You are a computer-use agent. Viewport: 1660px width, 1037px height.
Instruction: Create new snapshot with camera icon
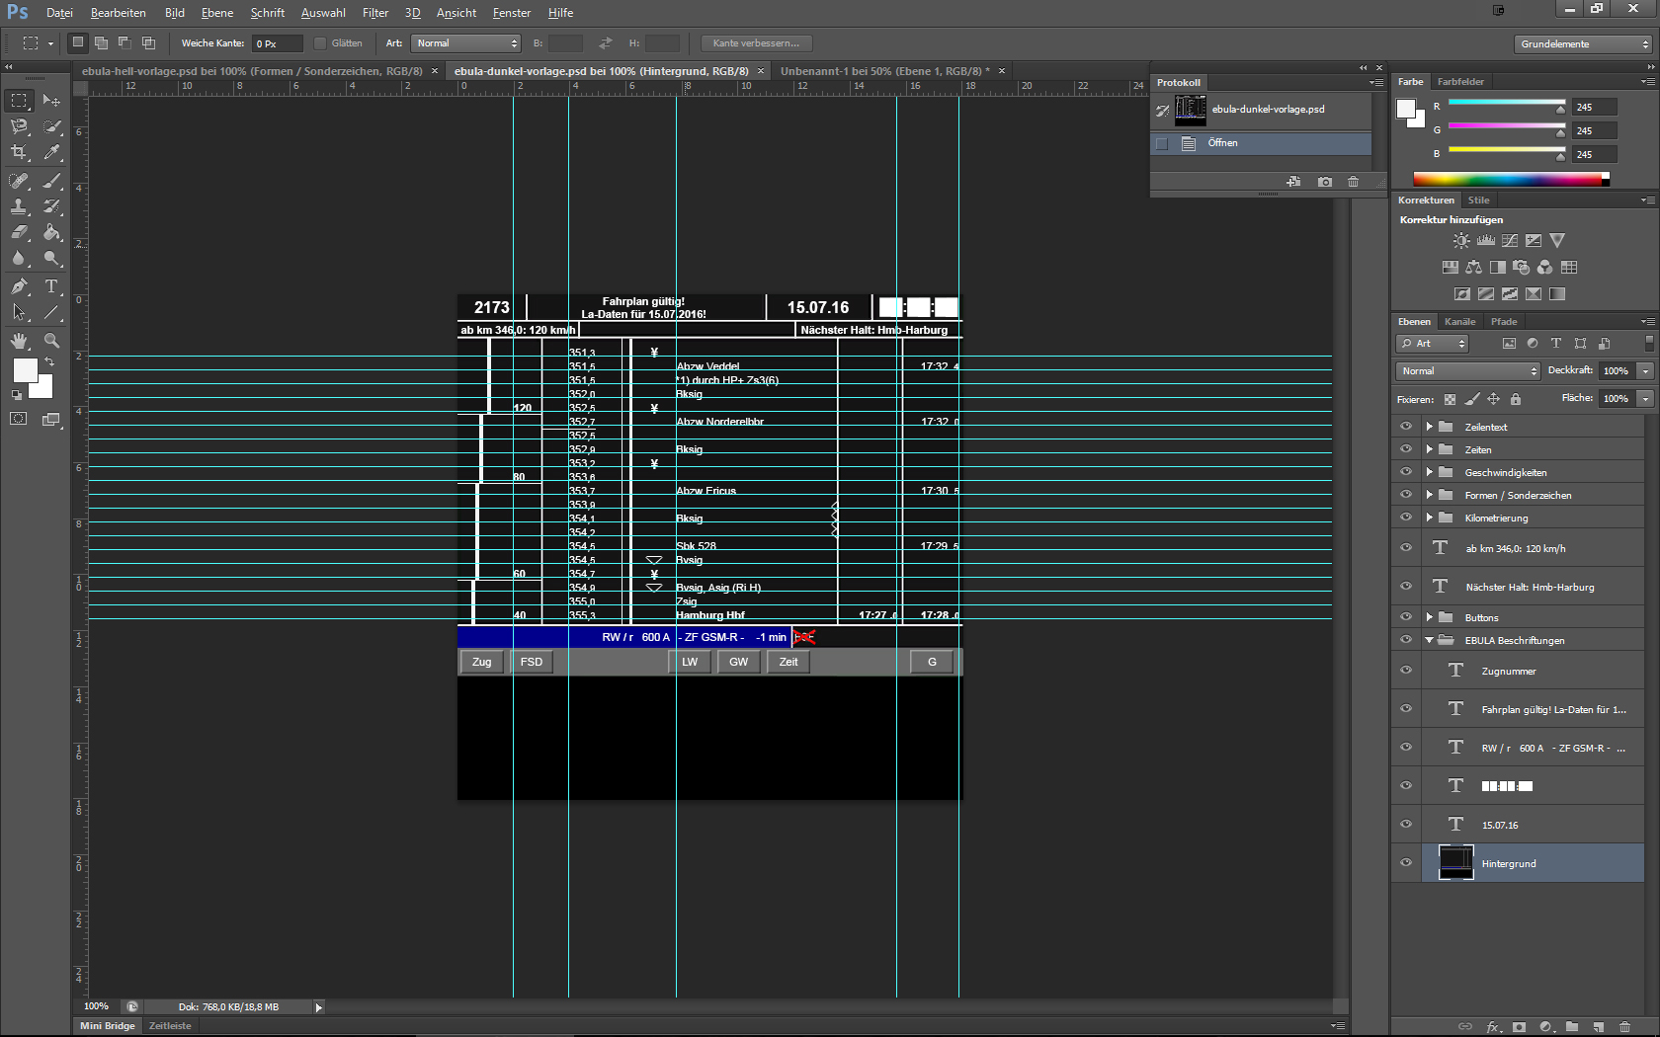[x=1324, y=182]
